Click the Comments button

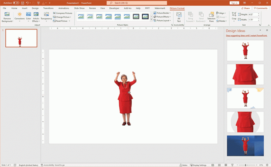[260, 8]
